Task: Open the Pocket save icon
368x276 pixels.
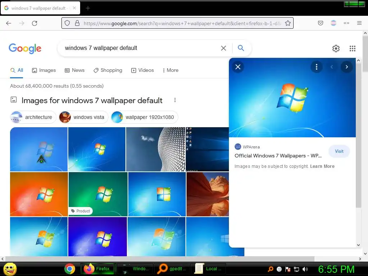Action: 320,23
